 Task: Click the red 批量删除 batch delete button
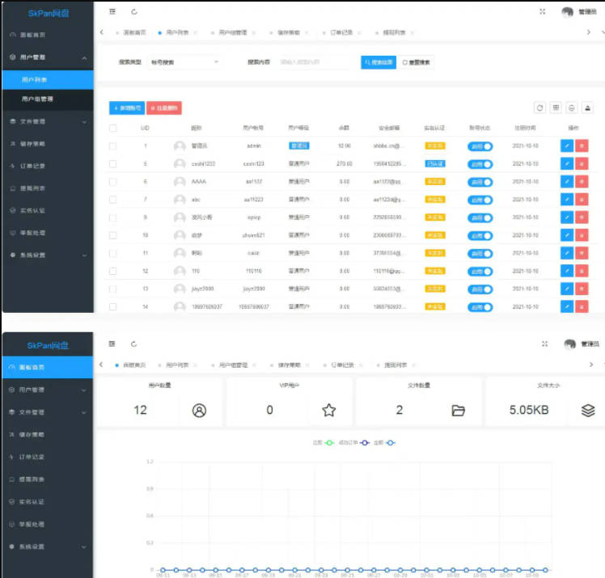164,108
